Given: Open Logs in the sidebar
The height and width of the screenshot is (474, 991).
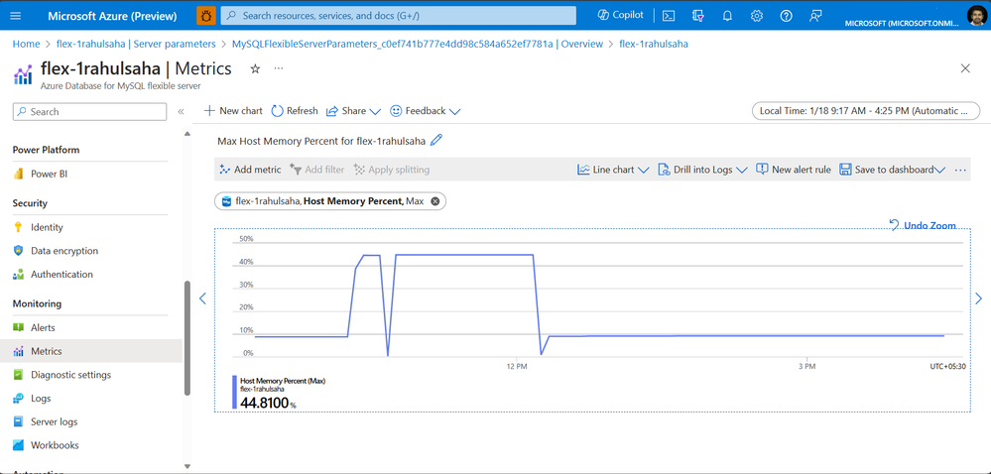Looking at the screenshot, I should (x=41, y=399).
